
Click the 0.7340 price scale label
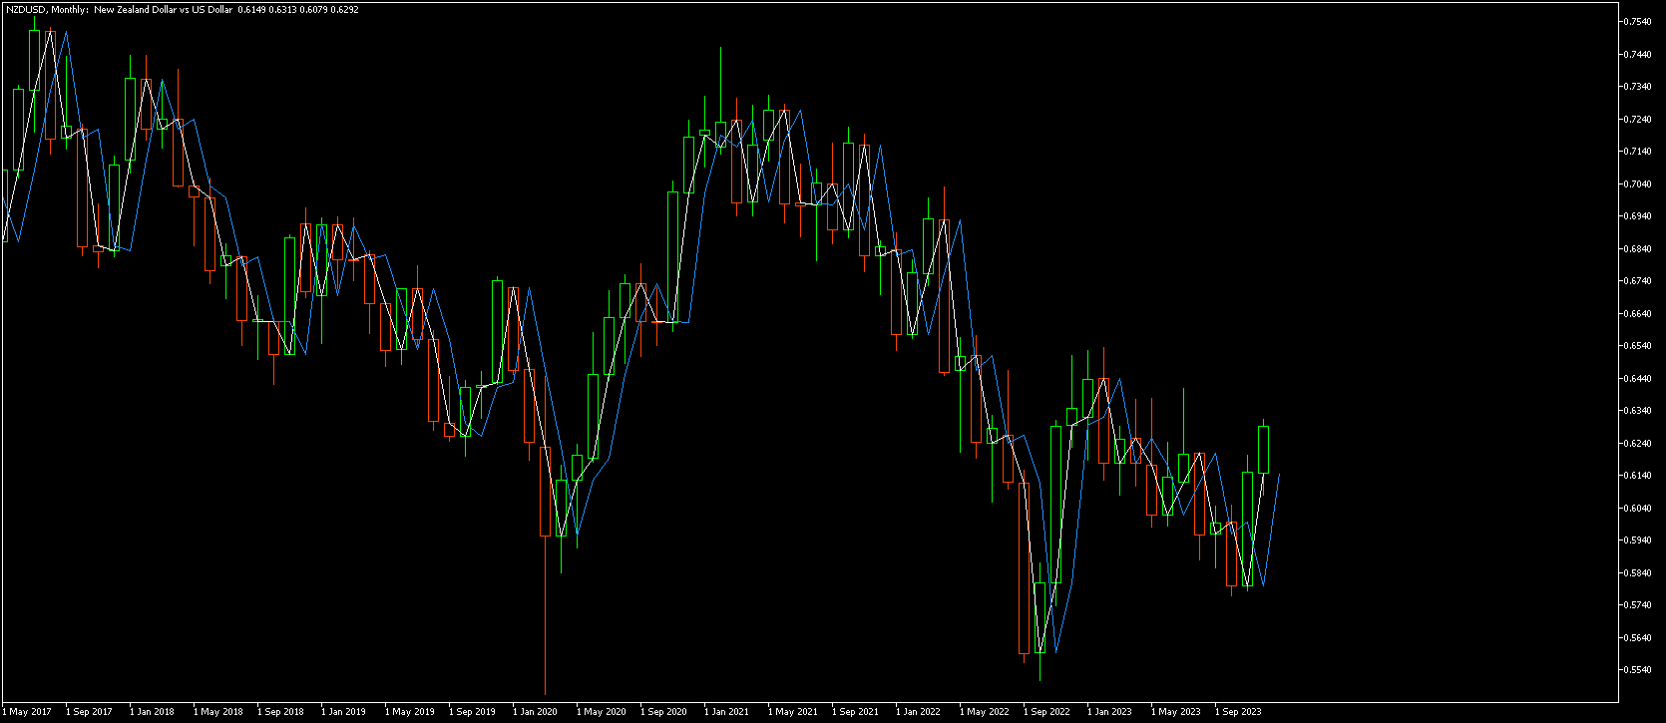1637,87
